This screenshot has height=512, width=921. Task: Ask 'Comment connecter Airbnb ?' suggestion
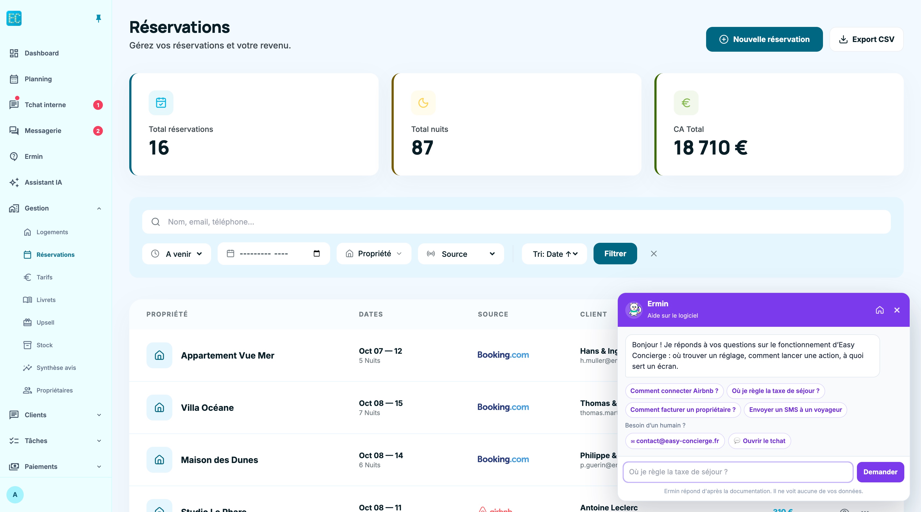click(x=674, y=391)
